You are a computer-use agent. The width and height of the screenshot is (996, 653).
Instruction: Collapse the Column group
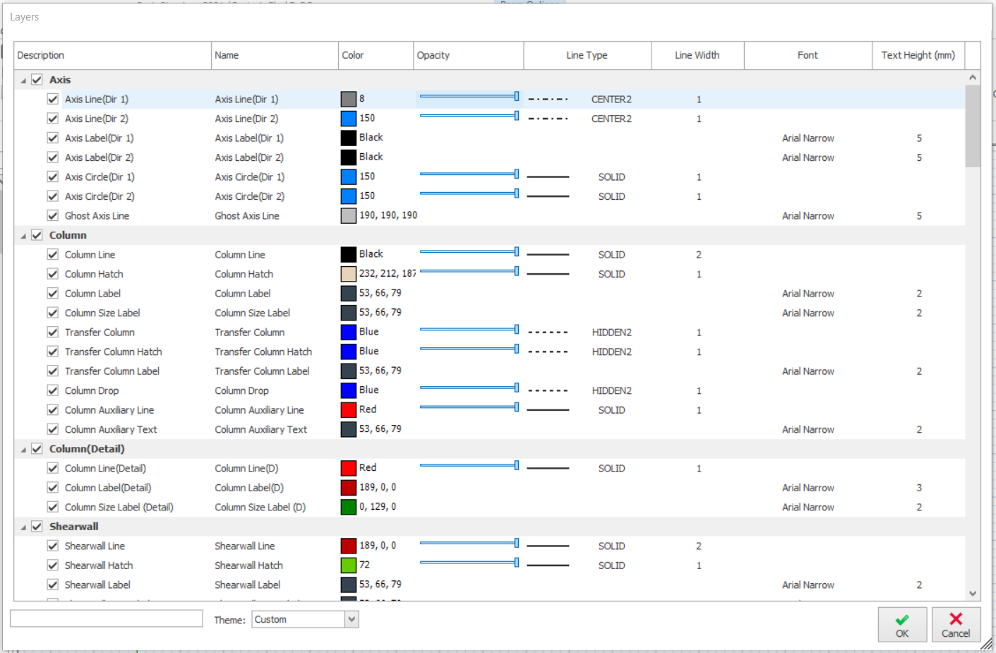tap(23, 236)
